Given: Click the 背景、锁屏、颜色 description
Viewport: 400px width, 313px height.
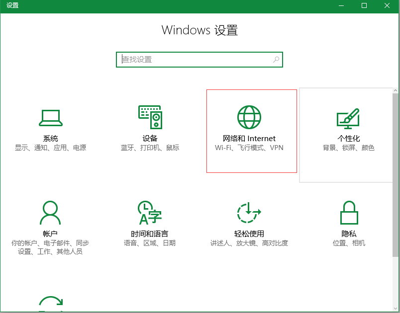Looking at the screenshot, I should (x=348, y=148).
